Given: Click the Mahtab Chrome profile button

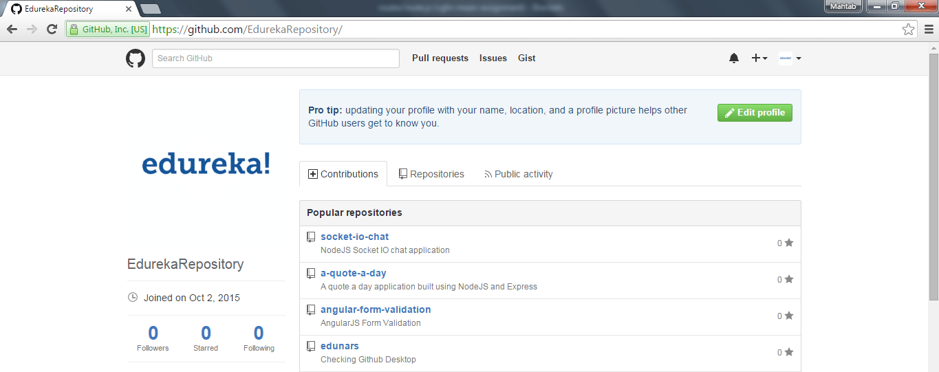Looking at the screenshot, I should (x=844, y=6).
